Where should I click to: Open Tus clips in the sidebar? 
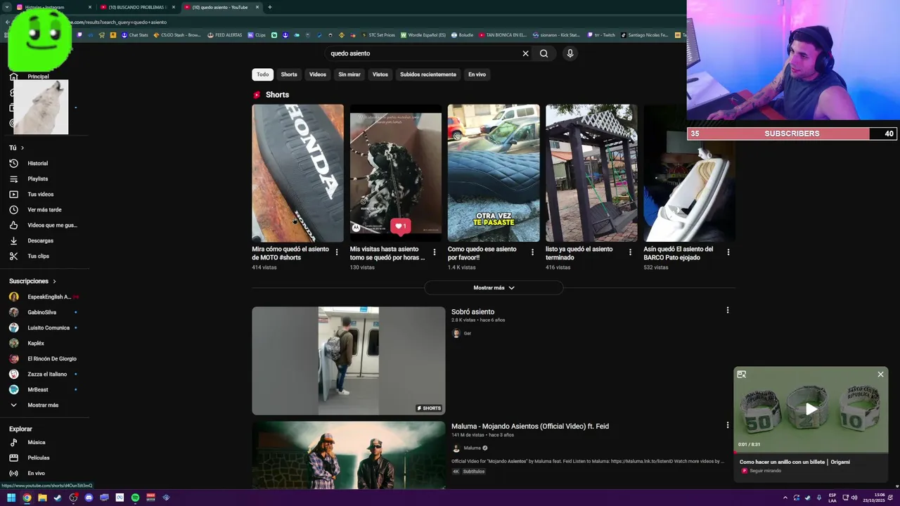38,256
